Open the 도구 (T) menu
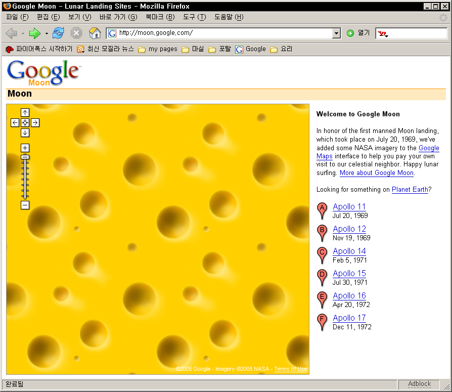Image resolution: width=452 pixels, height=392 pixels. click(195, 17)
